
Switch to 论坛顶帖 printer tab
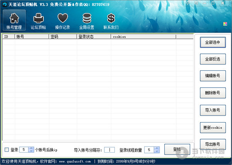point(38,21)
